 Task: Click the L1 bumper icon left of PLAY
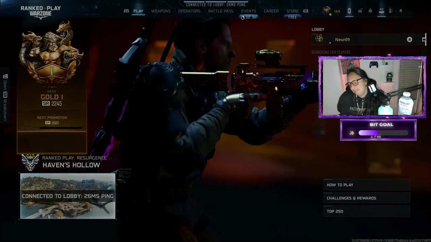click(x=126, y=11)
